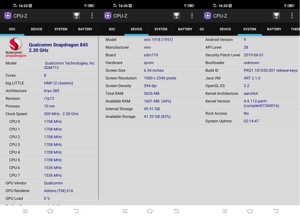Tap the battery indicator in the left status bar
Screen dimensions: 300x217
tap(91, 5)
